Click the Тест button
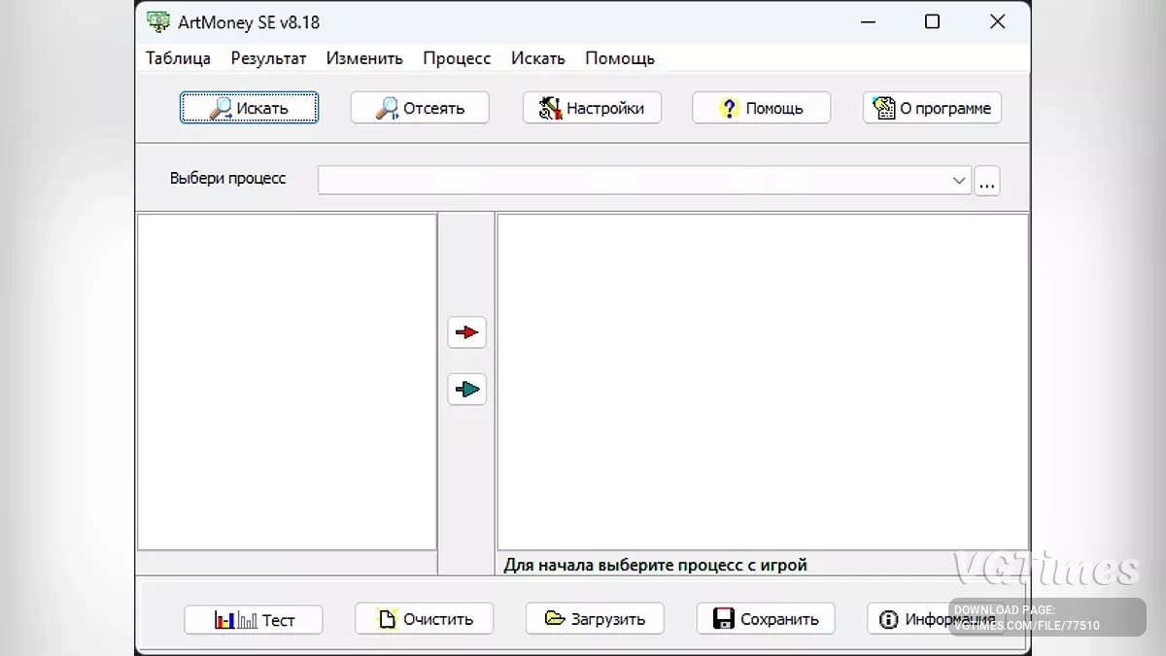1166x656 pixels. (x=254, y=619)
